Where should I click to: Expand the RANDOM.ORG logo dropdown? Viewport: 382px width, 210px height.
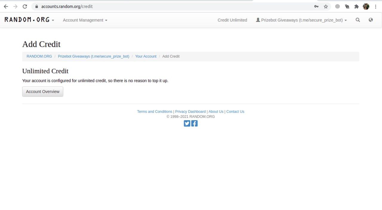tap(29, 20)
